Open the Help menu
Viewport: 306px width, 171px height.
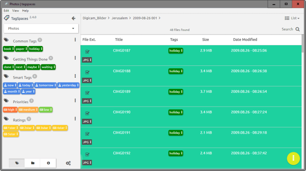click(x=25, y=11)
